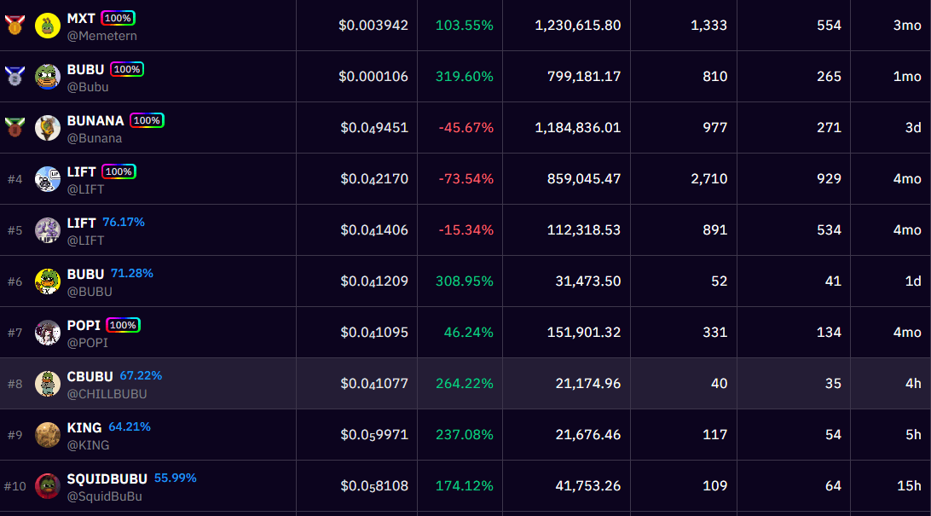
Task: Click the KING token avatar icon
Action: [48, 435]
